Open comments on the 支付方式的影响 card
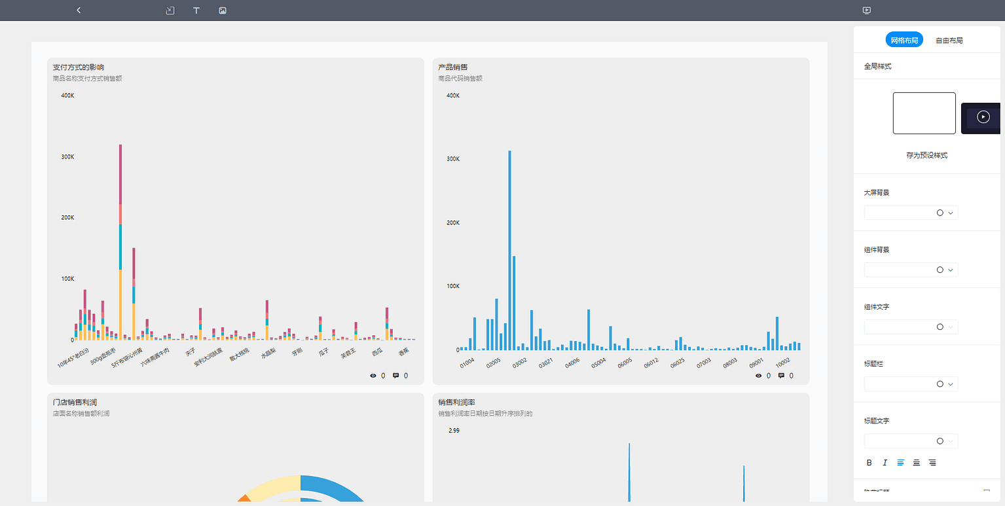 pyautogui.click(x=395, y=376)
